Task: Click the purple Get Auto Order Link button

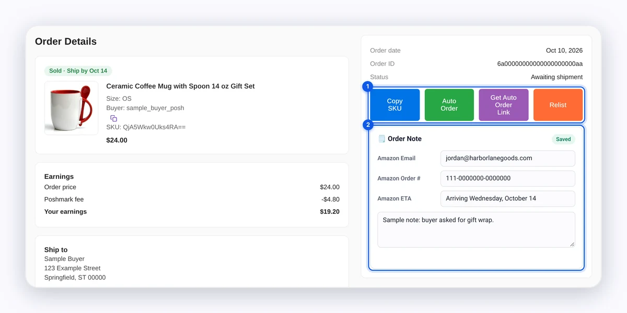Action: 504,105
